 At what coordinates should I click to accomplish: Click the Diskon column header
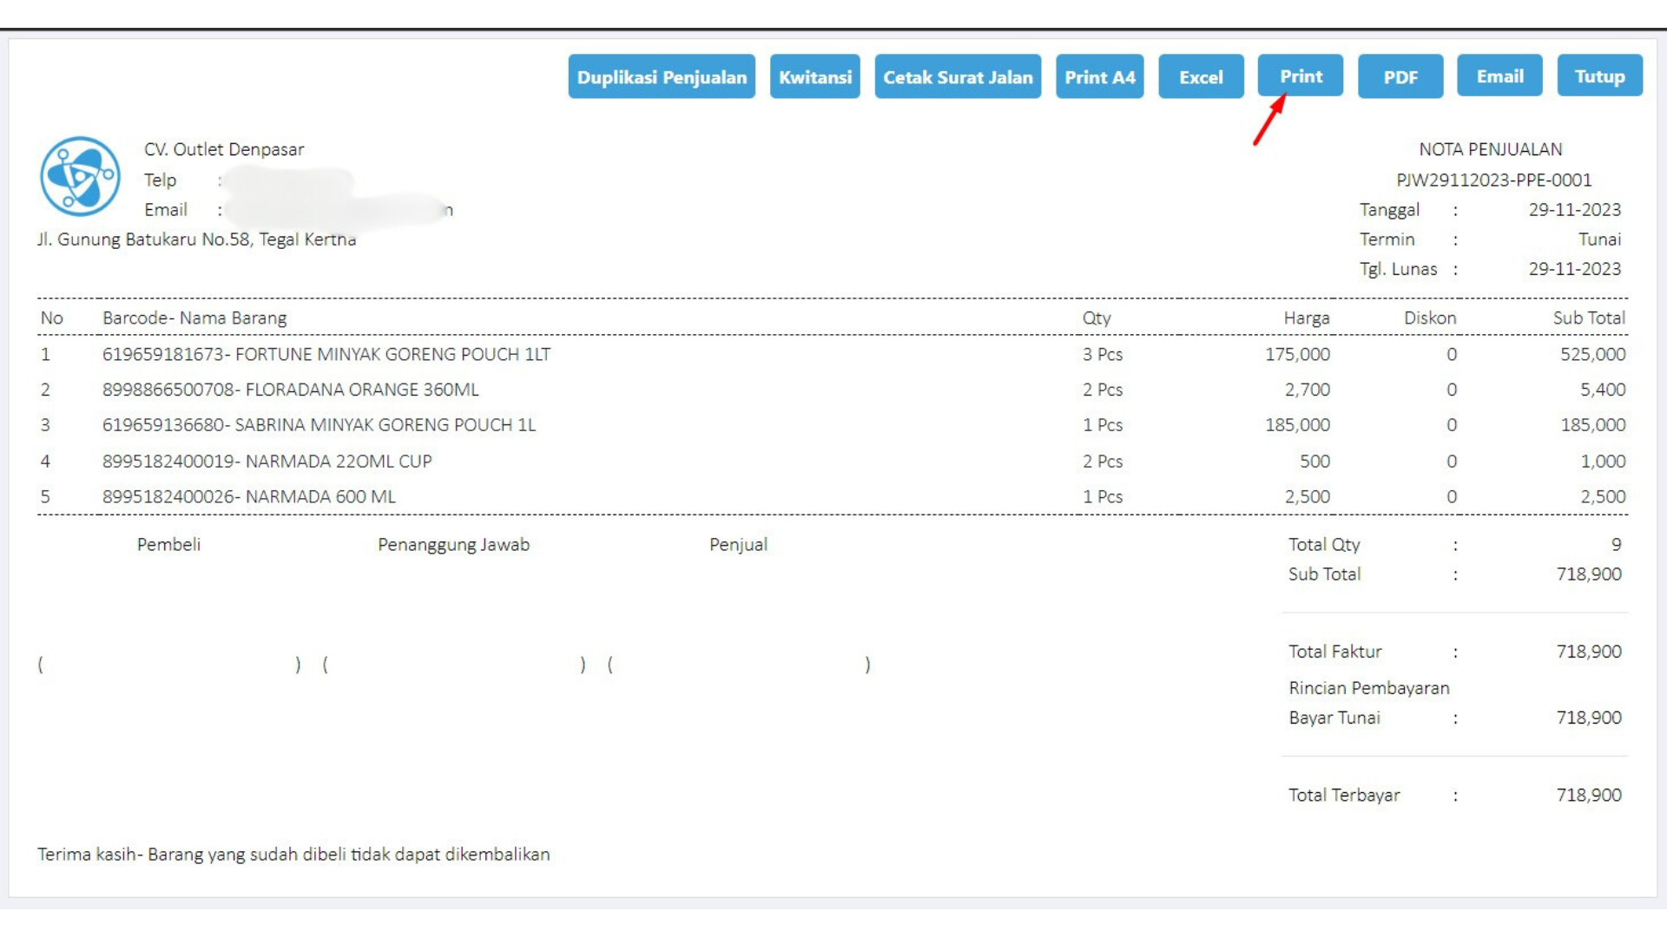1430,318
